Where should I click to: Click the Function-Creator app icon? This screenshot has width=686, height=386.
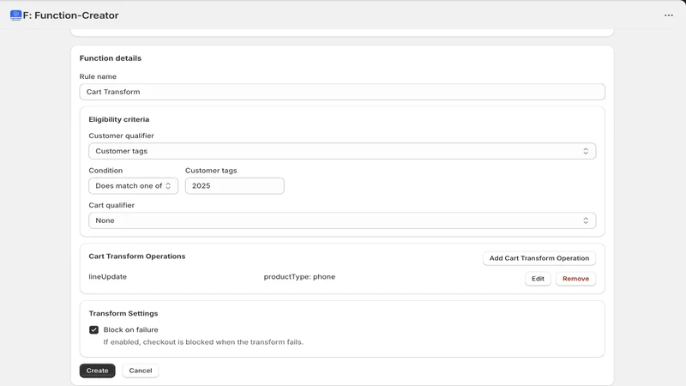(15, 15)
